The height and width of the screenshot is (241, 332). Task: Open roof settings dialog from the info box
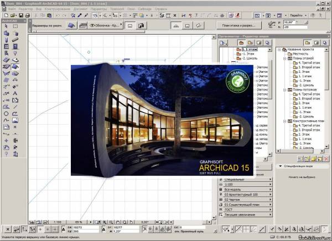71,25
